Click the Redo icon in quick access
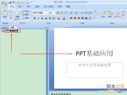This screenshot has width=127, height=95. point(19,2)
